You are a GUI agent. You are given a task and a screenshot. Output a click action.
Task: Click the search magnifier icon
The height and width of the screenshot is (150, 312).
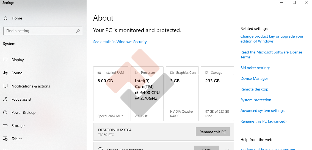(78, 31)
